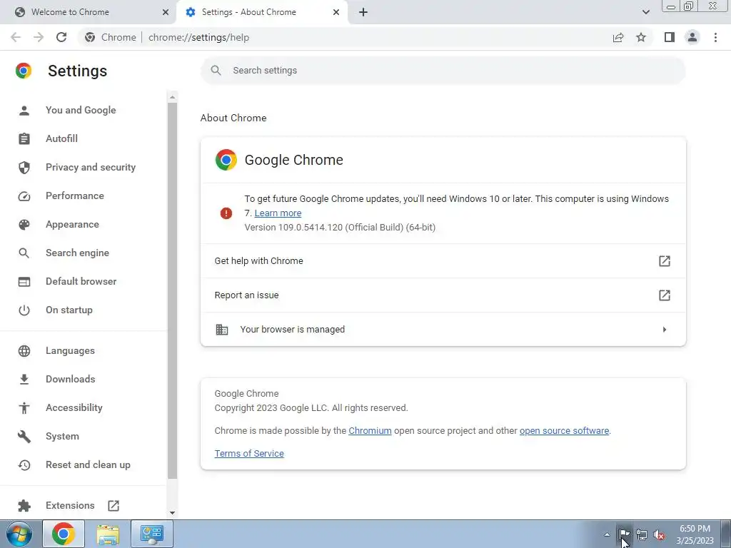Click the managed-browser building icon
This screenshot has width=731, height=548.
click(x=222, y=330)
